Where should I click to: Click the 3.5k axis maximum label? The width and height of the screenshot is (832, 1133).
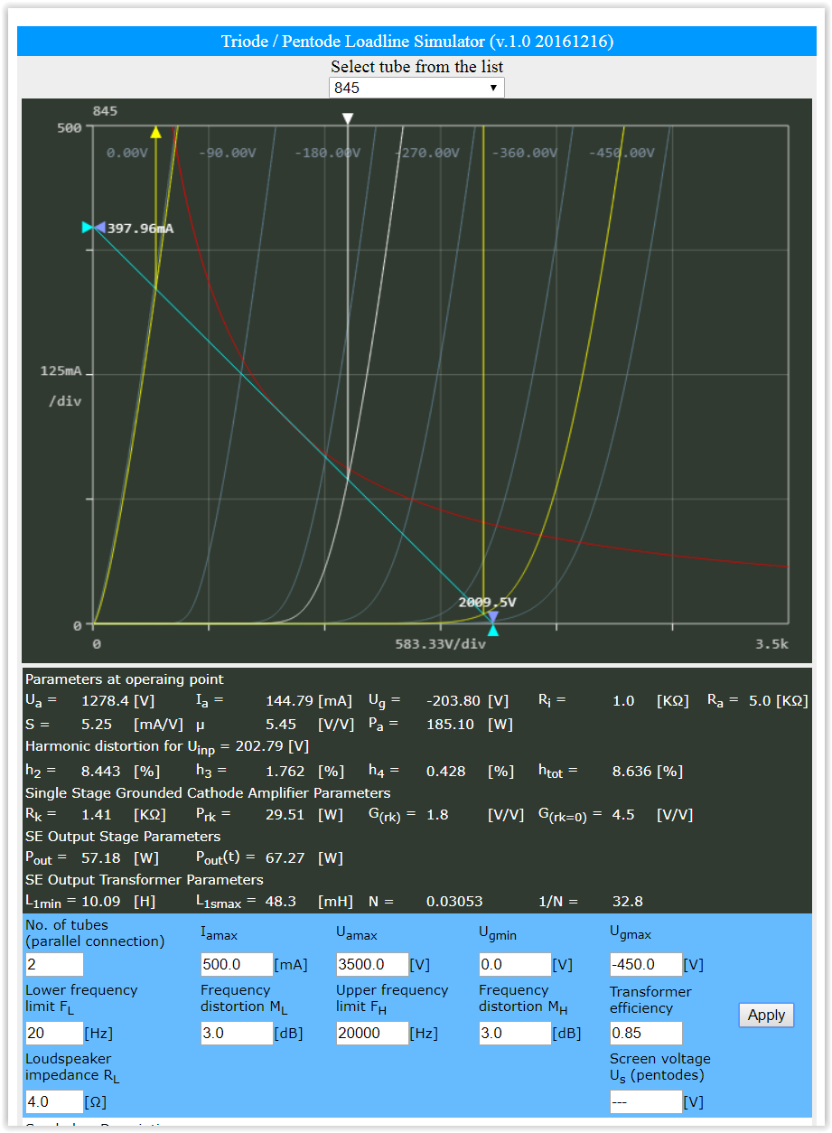pyautogui.click(x=772, y=644)
